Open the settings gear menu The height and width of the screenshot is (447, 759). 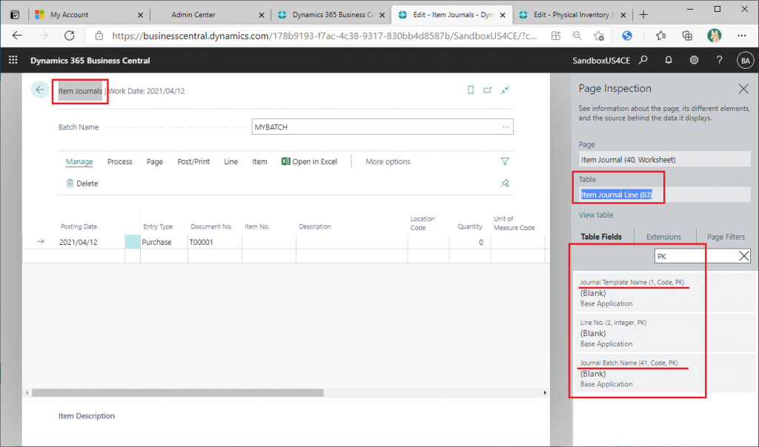[694, 60]
